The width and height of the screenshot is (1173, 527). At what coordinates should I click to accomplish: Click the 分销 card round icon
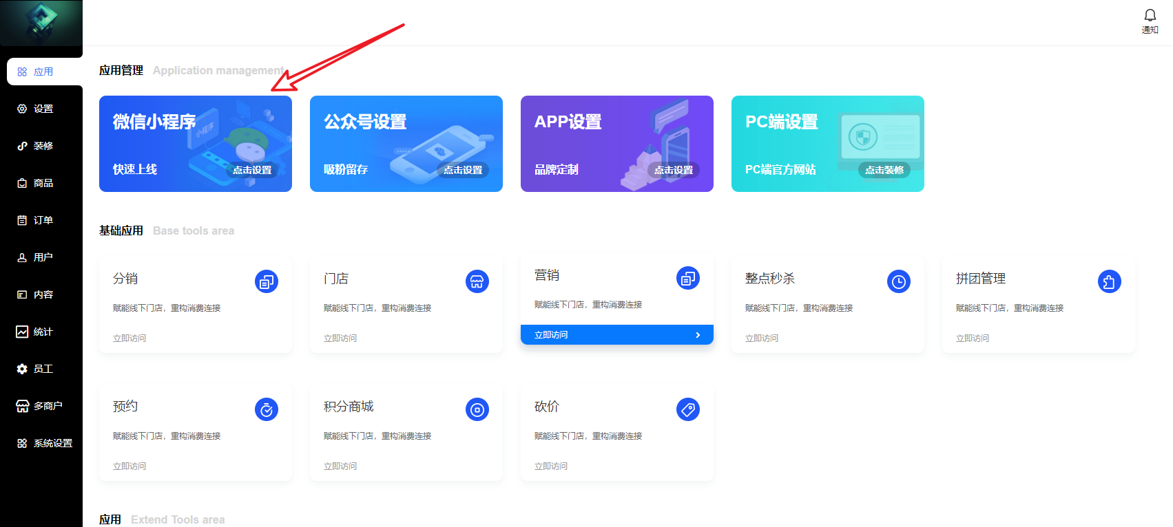(x=267, y=281)
